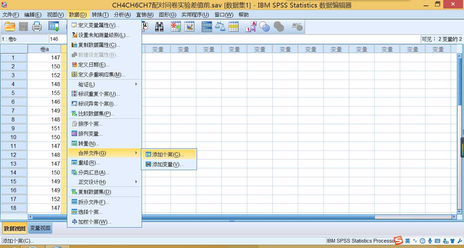Screen dimensions: 464x248
Task: Click the Use Variable Sets circles icon
Action: 265,27
